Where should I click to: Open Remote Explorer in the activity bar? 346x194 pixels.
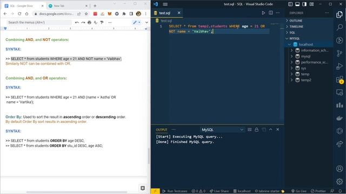pyautogui.click(x=340, y=92)
